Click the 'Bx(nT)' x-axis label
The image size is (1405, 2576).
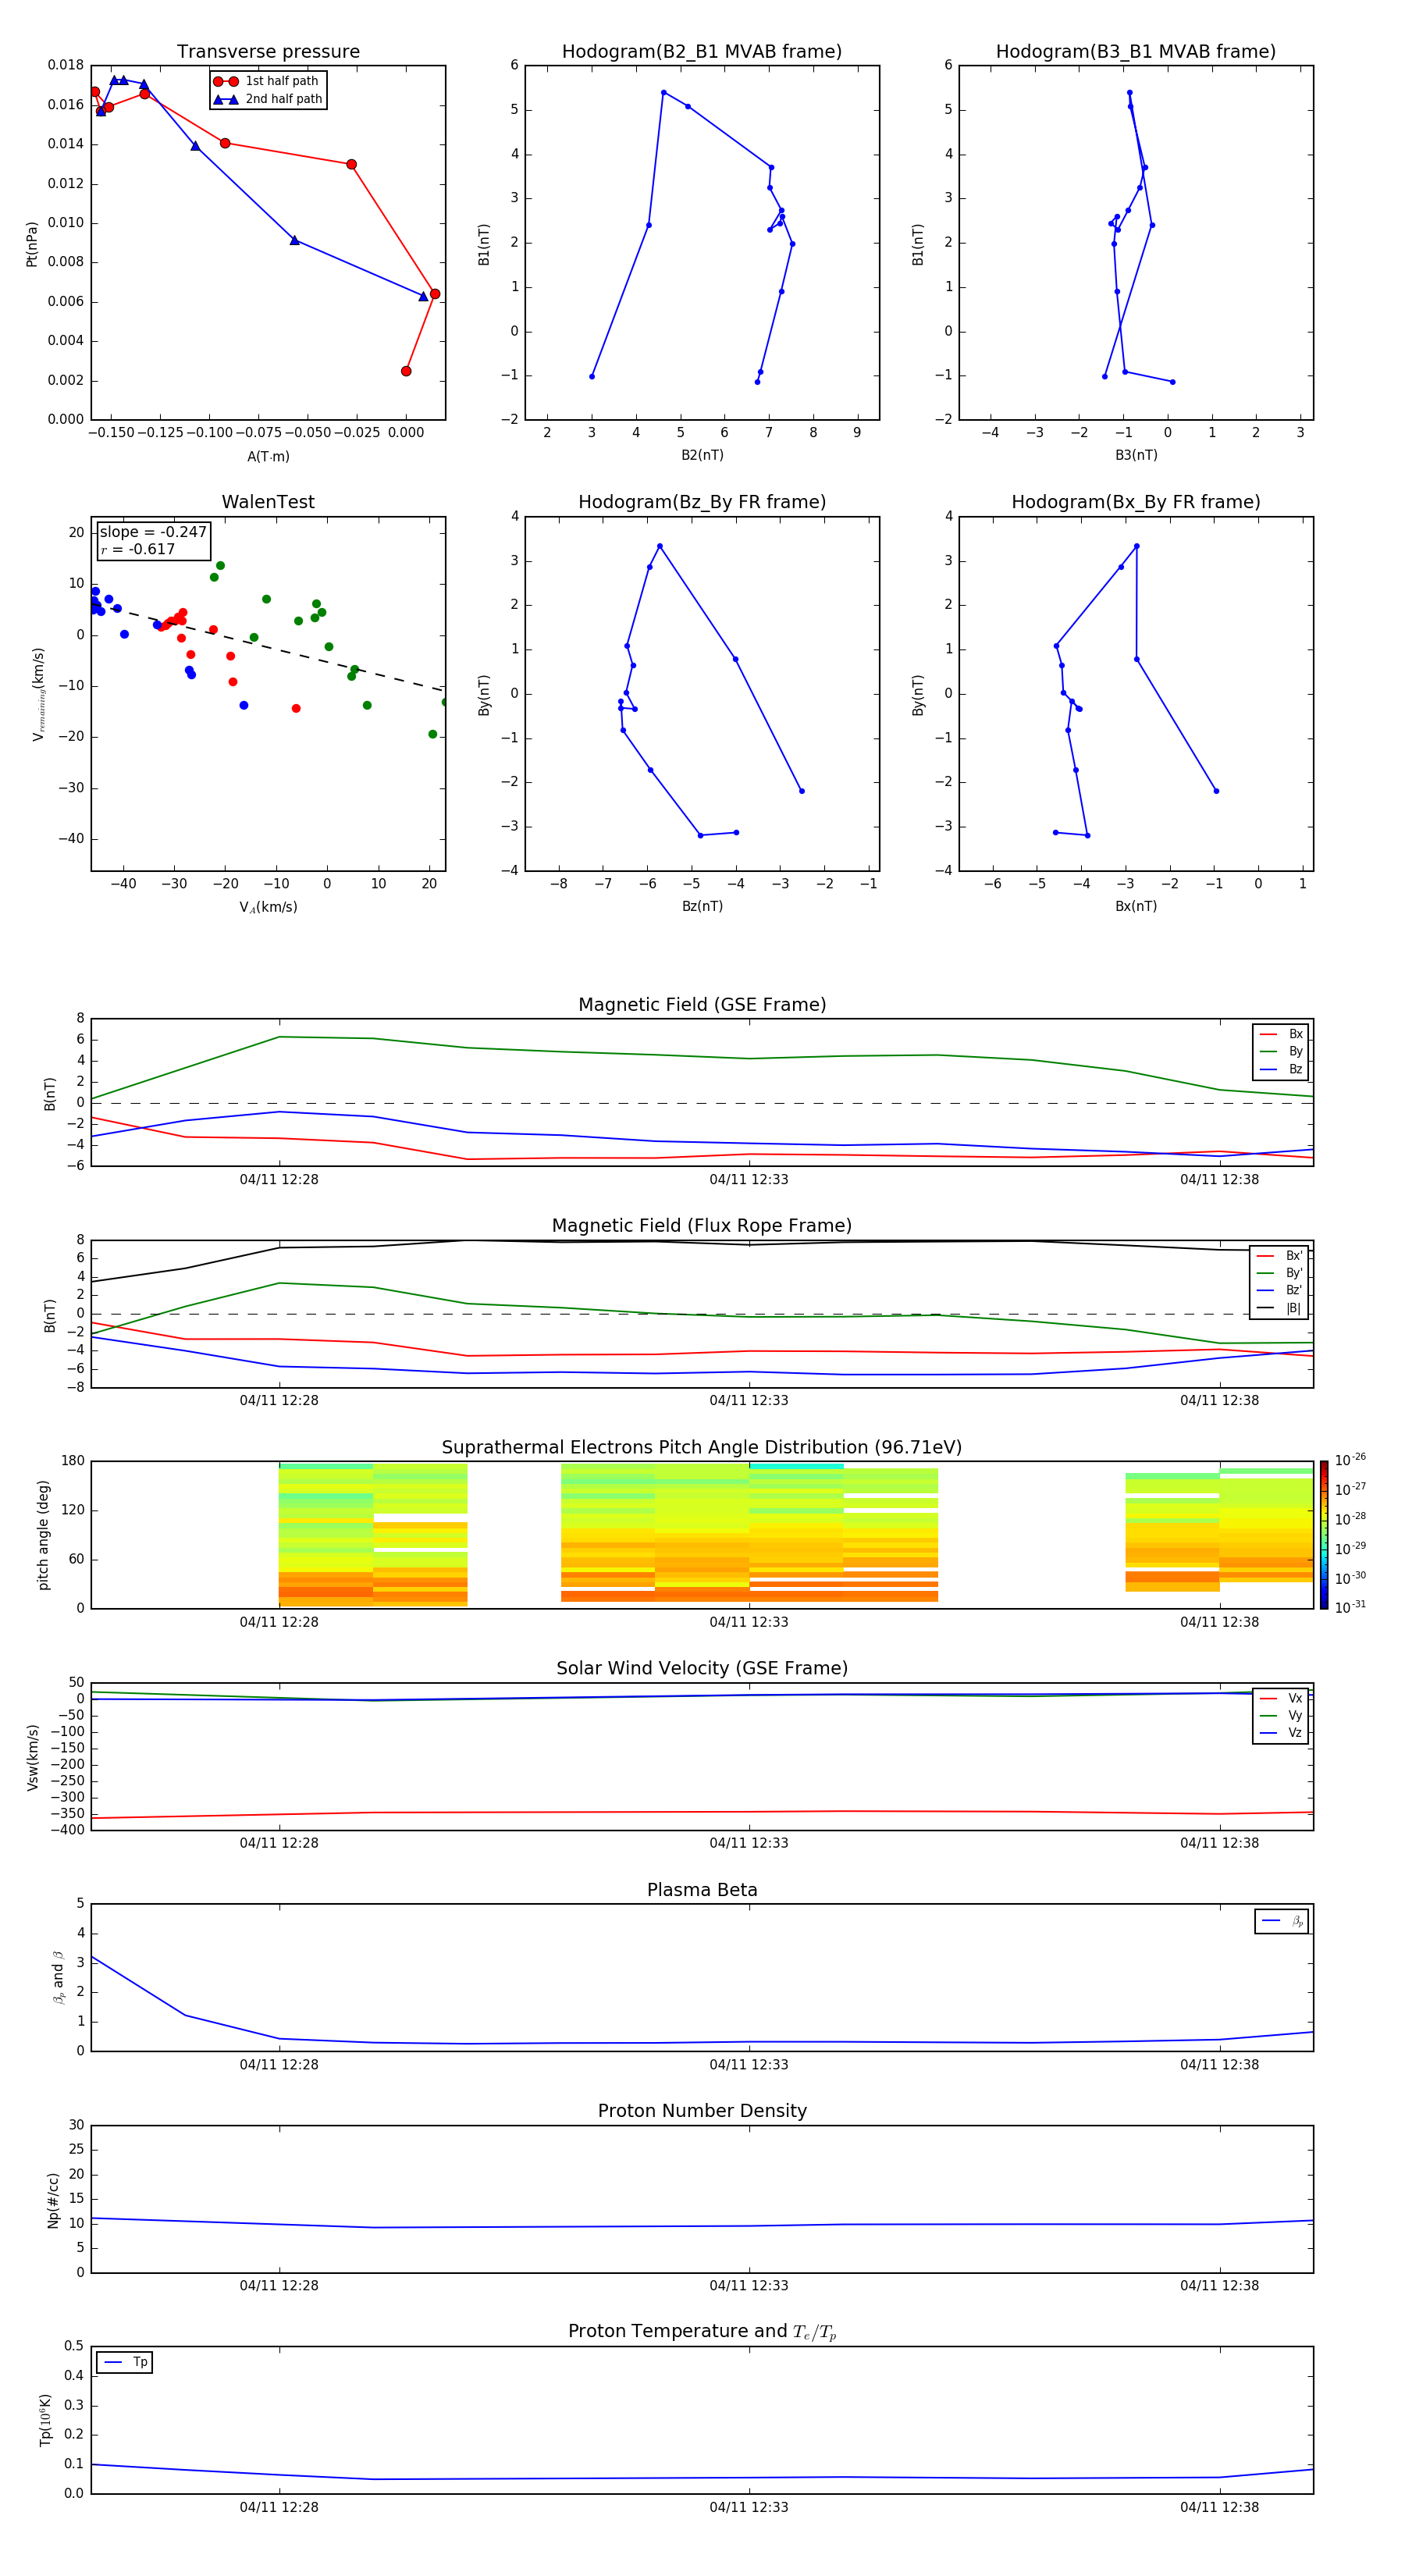click(1136, 906)
